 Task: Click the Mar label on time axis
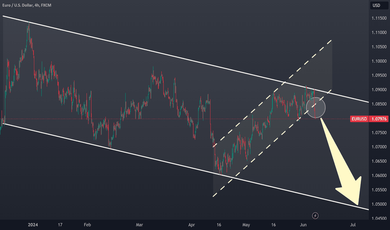pyautogui.click(x=139, y=225)
